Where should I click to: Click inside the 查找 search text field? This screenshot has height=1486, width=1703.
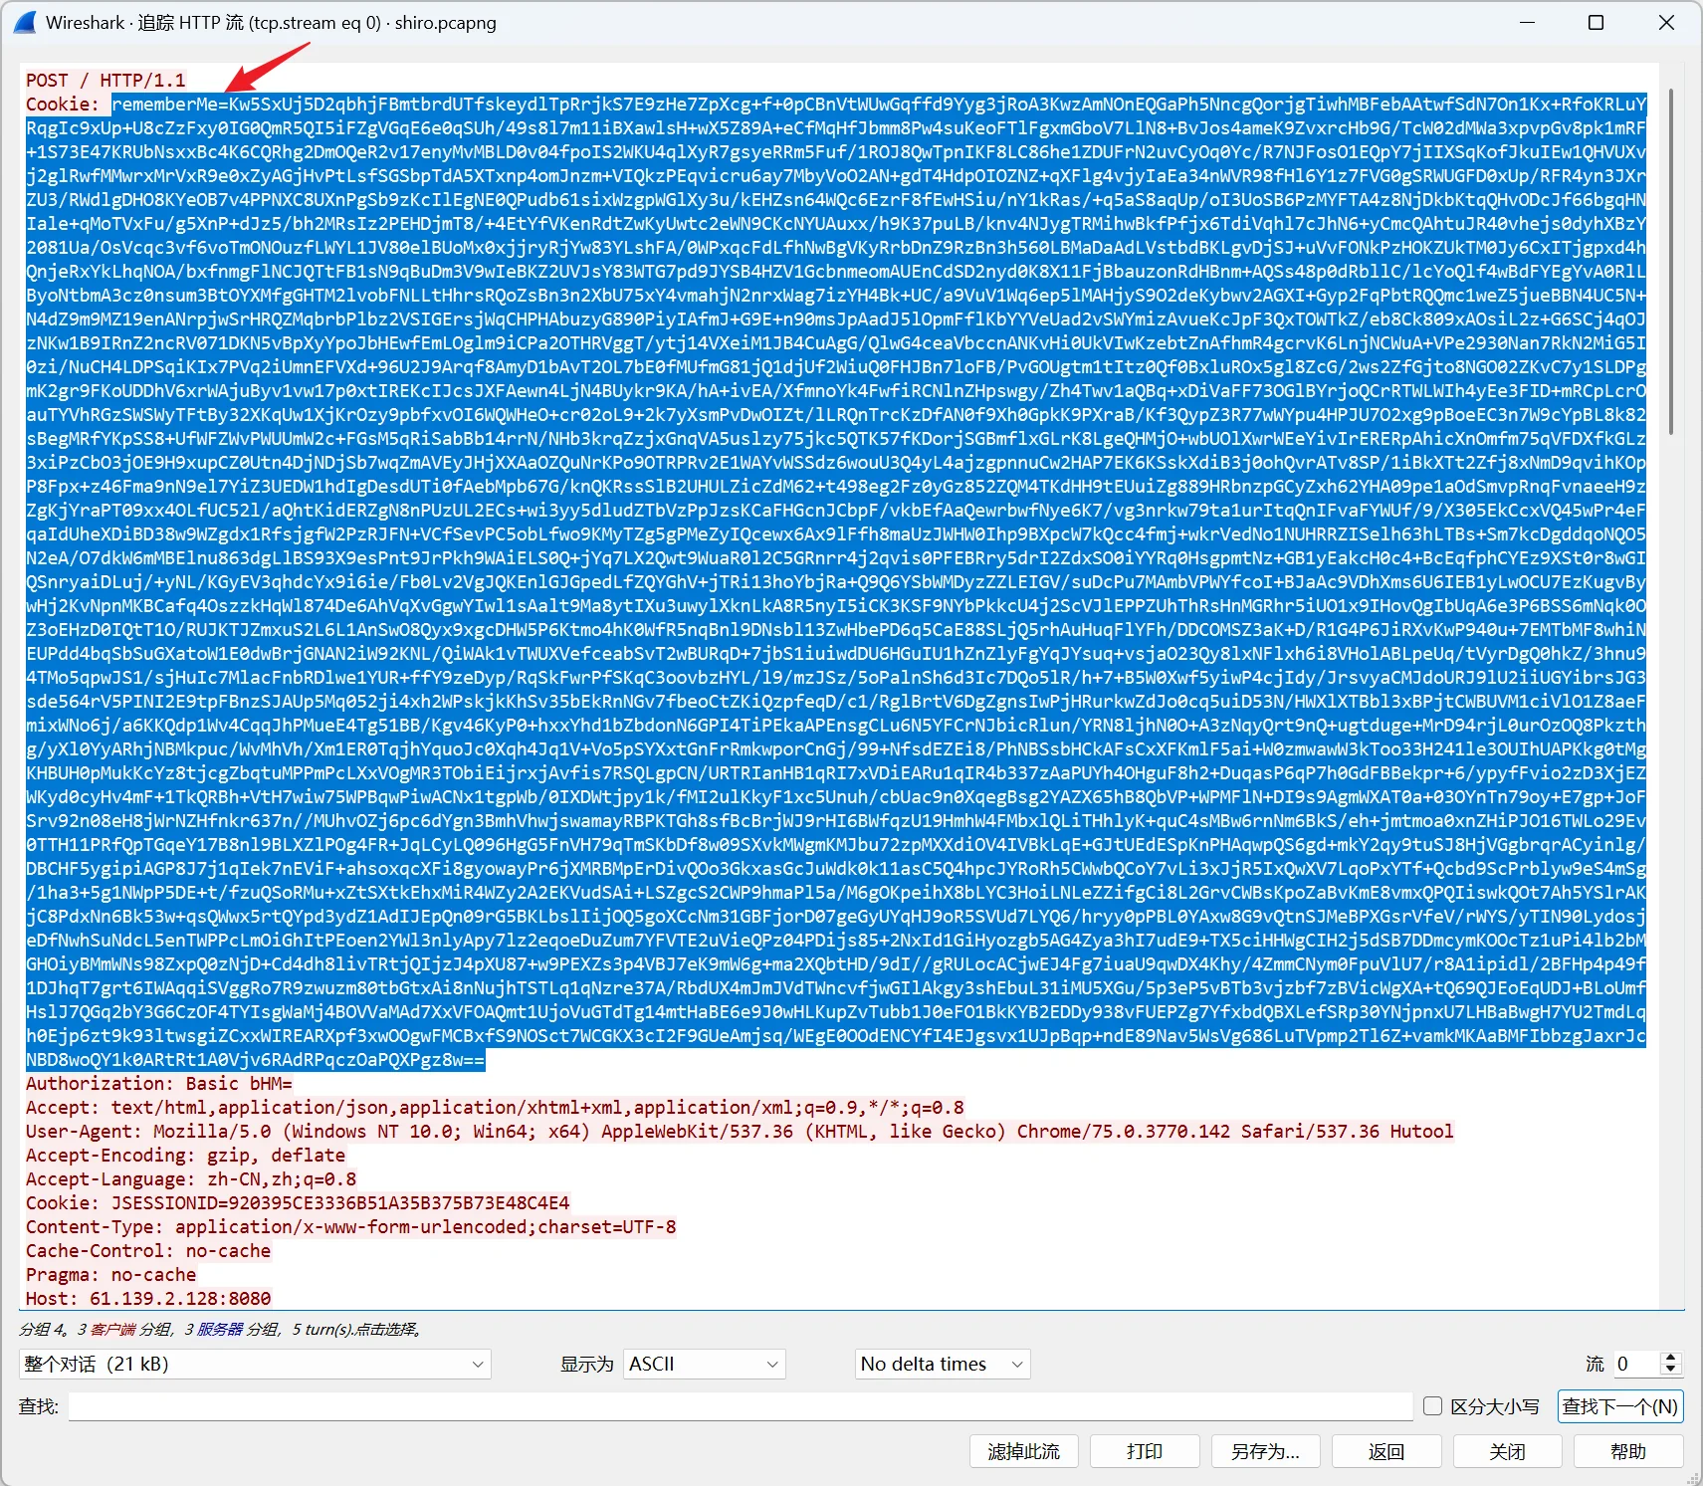click(x=740, y=1406)
